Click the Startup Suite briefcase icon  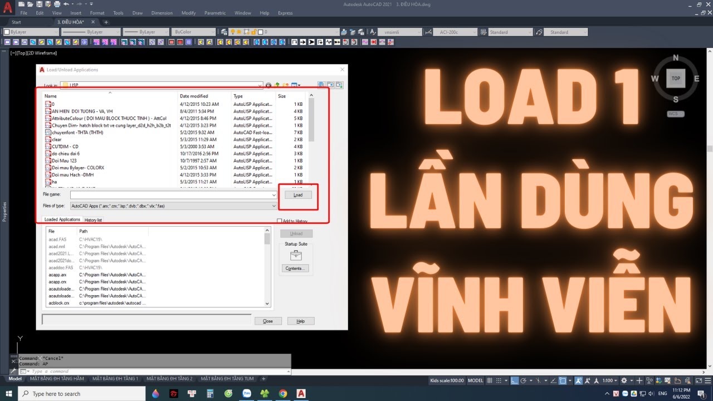pyautogui.click(x=296, y=255)
